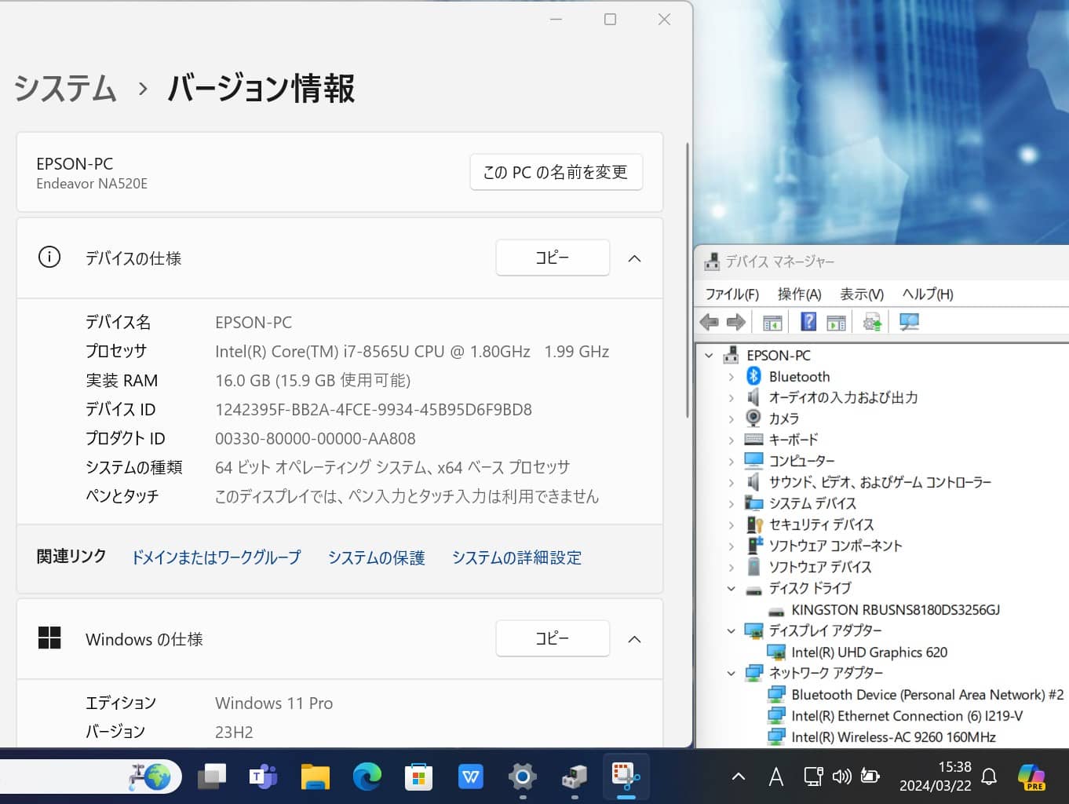Select KINGSTON RBUSNS8180DS3256GJ disk drive

(896, 610)
